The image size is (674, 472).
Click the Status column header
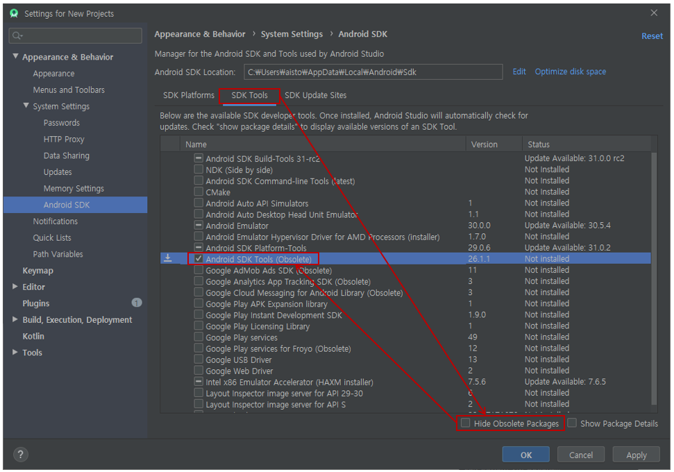(587, 144)
